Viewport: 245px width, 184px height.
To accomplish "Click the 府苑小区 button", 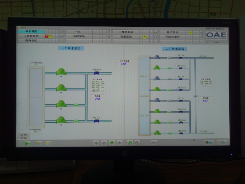I will pos(31,40).
